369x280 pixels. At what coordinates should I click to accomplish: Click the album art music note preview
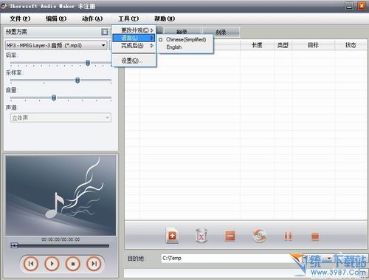pyautogui.click(x=61, y=195)
